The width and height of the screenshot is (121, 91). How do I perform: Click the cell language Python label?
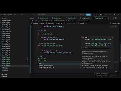[x=117, y=72]
